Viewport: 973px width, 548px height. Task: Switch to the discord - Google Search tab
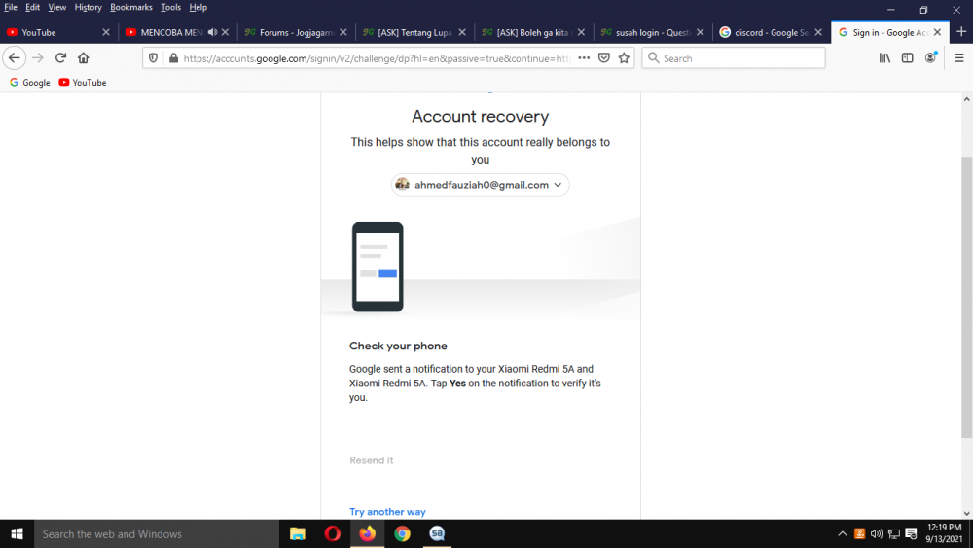[770, 32]
